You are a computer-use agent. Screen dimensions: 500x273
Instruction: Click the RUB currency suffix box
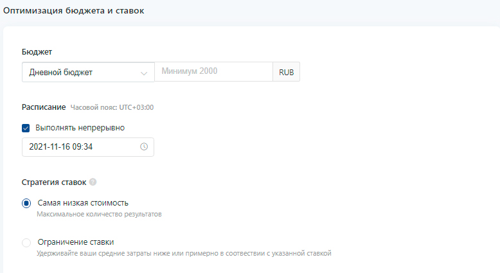287,72
